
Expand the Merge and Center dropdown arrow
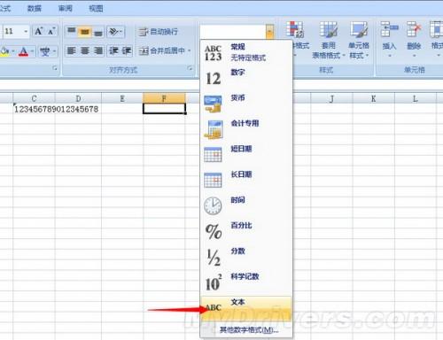(x=190, y=50)
